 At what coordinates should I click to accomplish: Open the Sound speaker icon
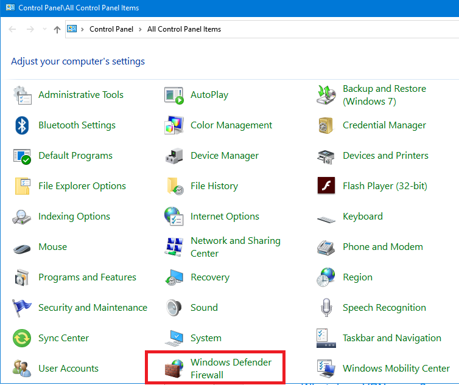(174, 308)
